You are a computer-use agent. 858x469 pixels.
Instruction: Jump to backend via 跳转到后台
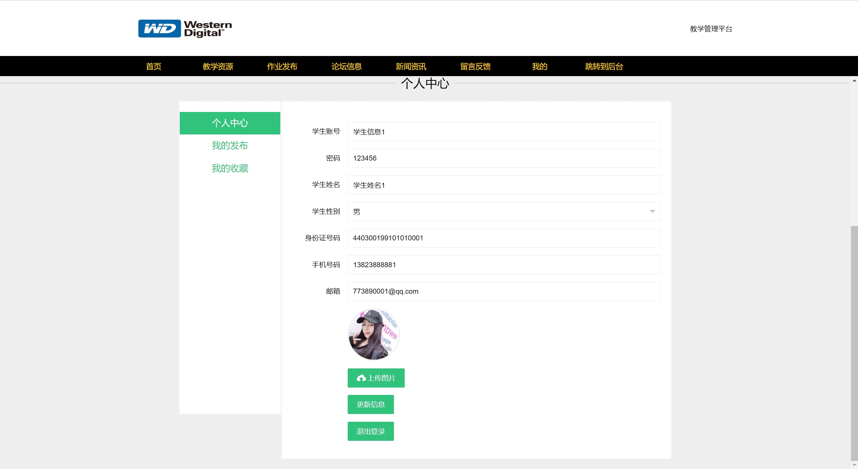point(604,66)
